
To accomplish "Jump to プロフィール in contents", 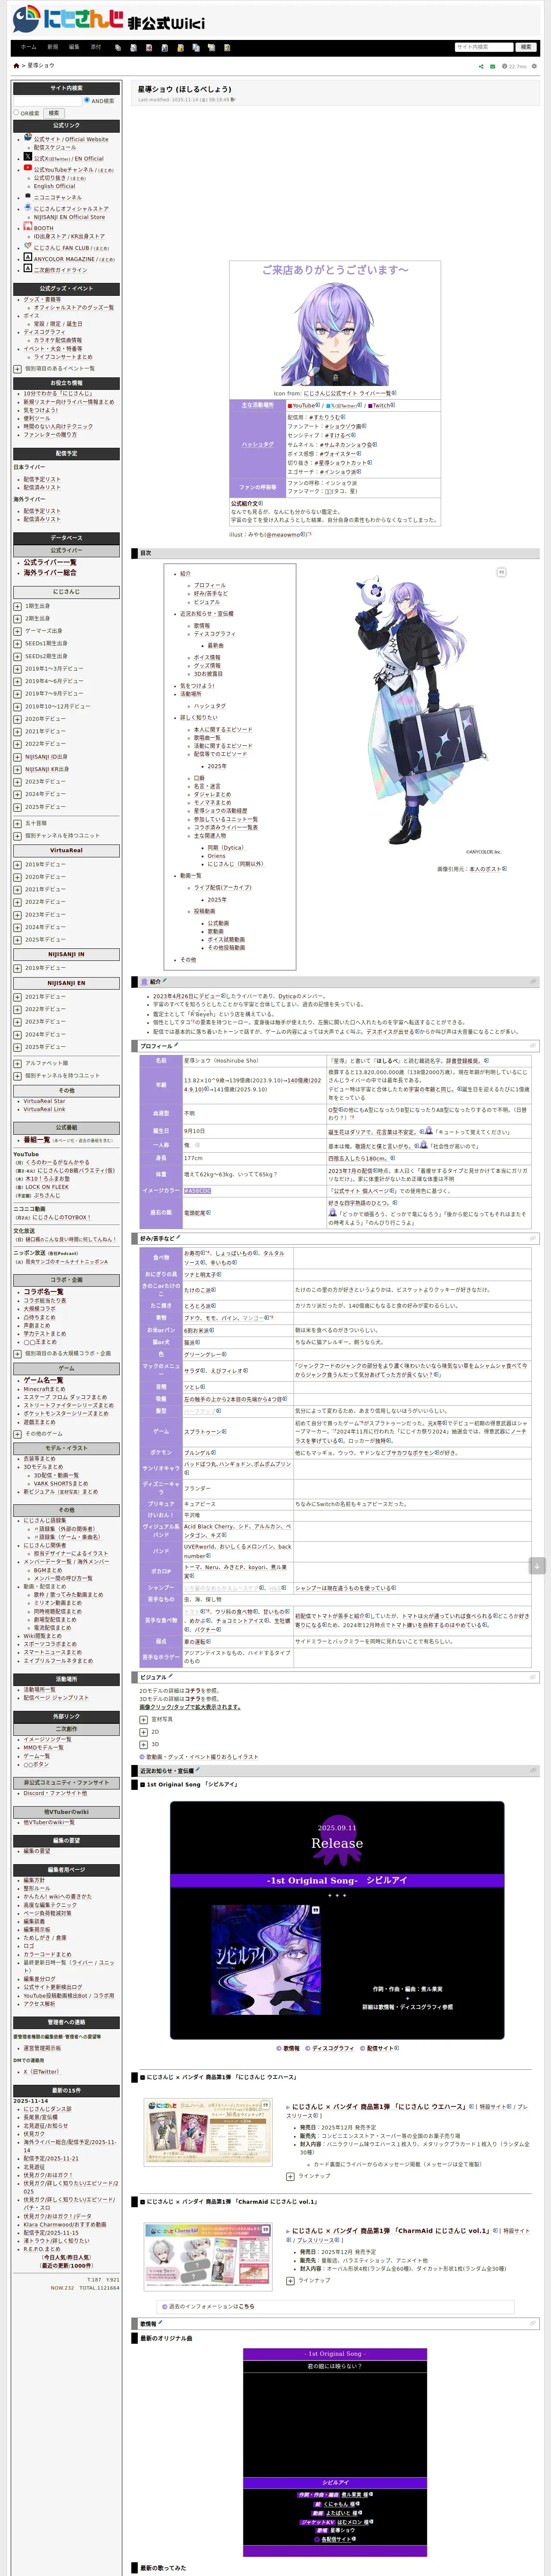I will [210, 585].
